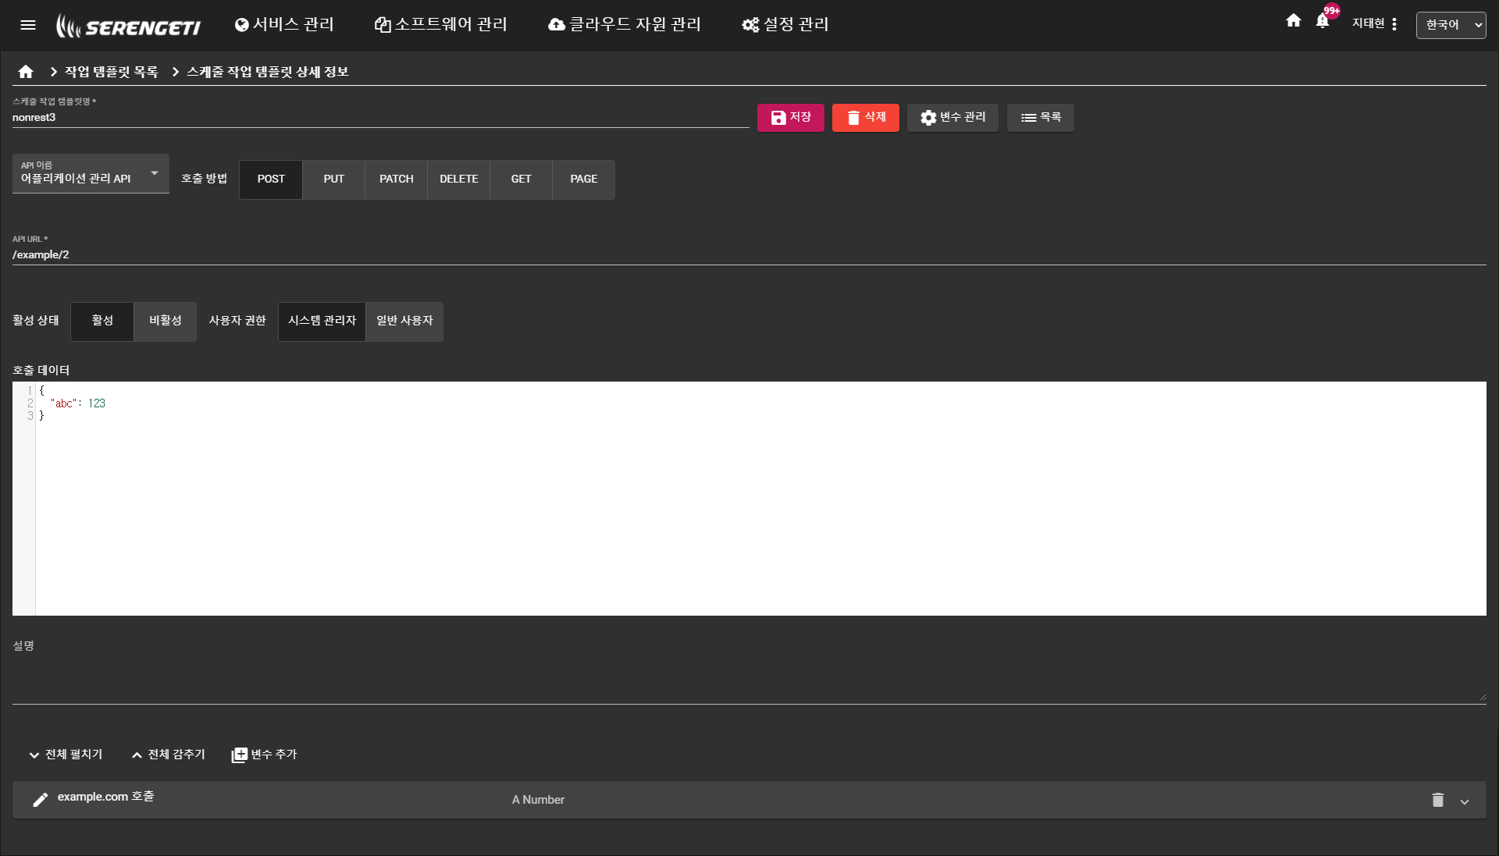
Task: Click the 변수 관리 button
Action: tap(952, 118)
